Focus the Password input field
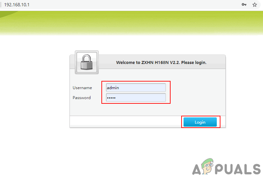This screenshot has width=263, height=178. (x=136, y=97)
